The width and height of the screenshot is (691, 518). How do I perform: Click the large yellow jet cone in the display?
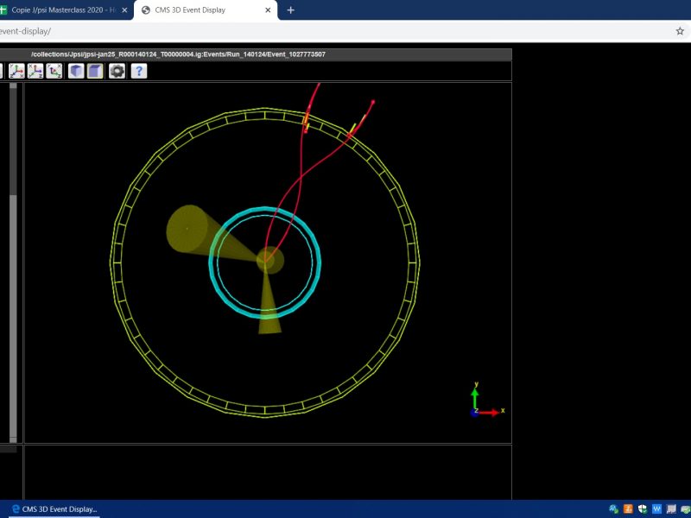[x=192, y=231]
